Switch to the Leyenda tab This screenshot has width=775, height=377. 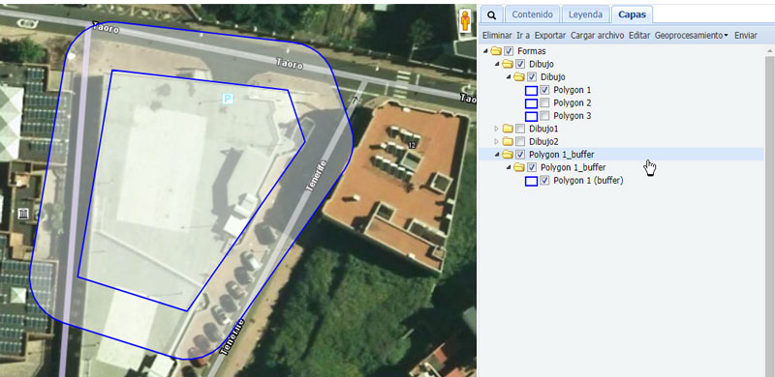(585, 14)
